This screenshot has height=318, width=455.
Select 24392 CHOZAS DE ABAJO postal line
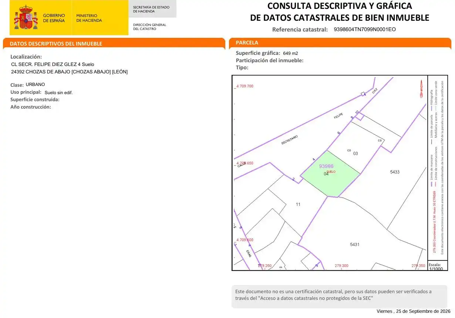[69, 72]
